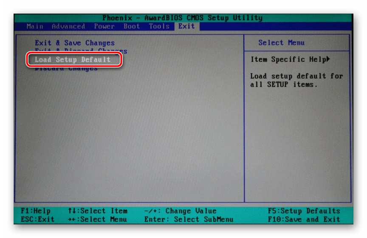Click the active Exit tab

coord(186,26)
